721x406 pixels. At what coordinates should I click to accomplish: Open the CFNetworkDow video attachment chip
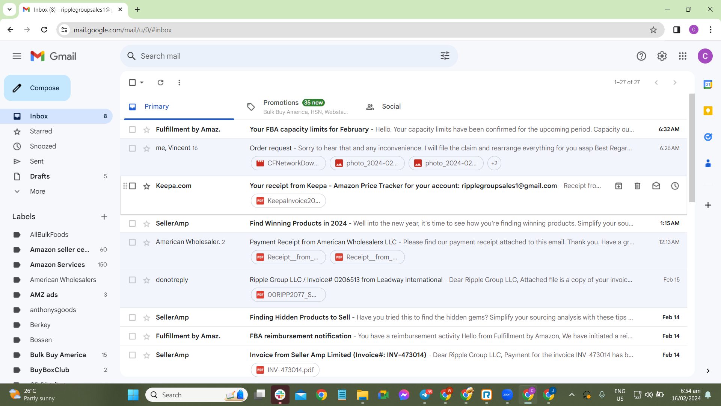click(288, 163)
